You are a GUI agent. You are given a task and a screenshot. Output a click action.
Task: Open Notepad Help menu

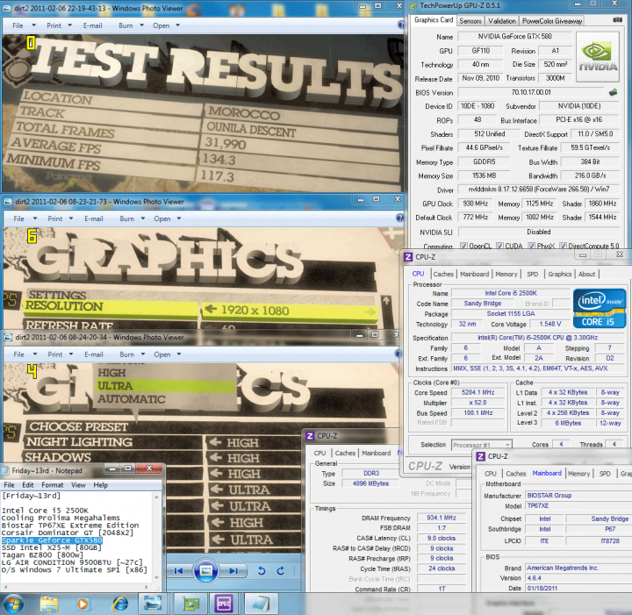click(x=100, y=485)
